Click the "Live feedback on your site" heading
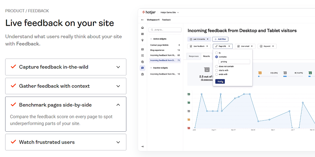The image size is (315, 157). click(60, 23)
